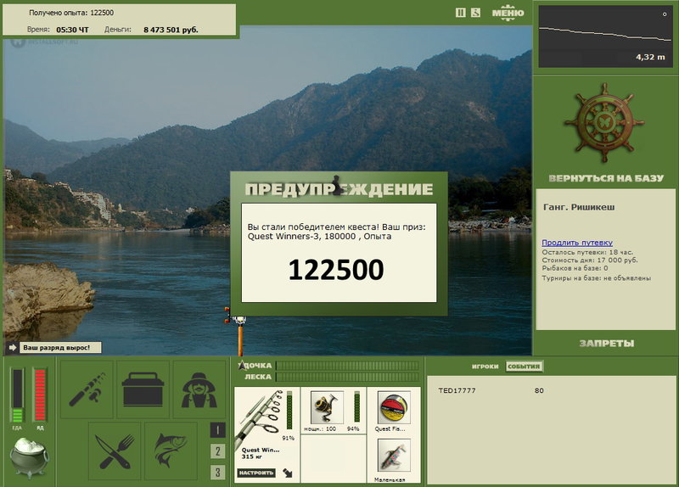This screenshot has width=679, height=487.
Task: Click the Ваш разряд вырос notification
Action: click(59, 348)
